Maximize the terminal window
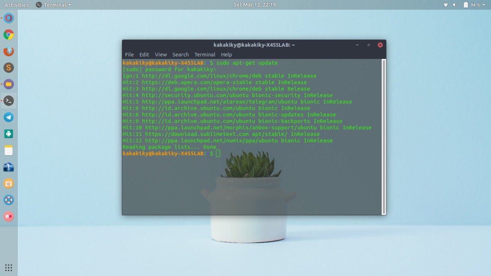 (369, 45)
